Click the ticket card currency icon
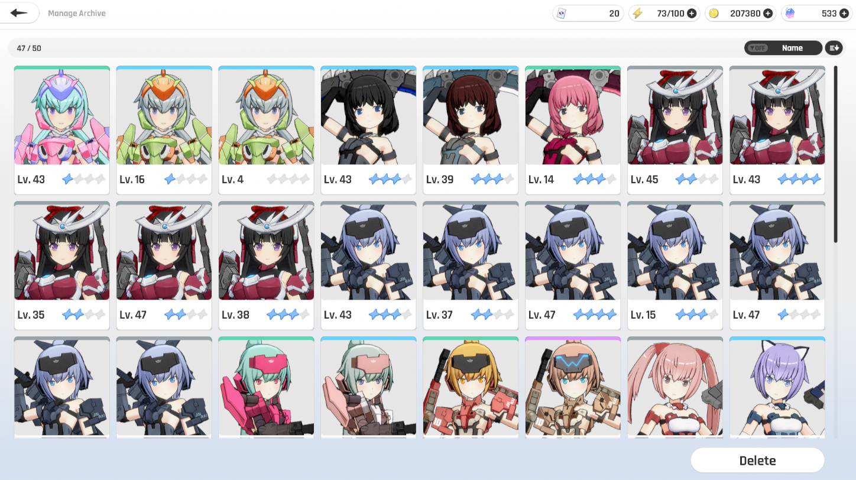This screenshot has width=856, height=480. pyautogui.click(x=562, y=13)
